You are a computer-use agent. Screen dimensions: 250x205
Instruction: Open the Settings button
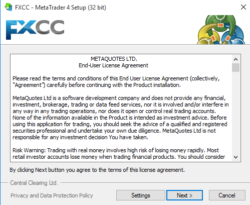(x=141, y=195)
